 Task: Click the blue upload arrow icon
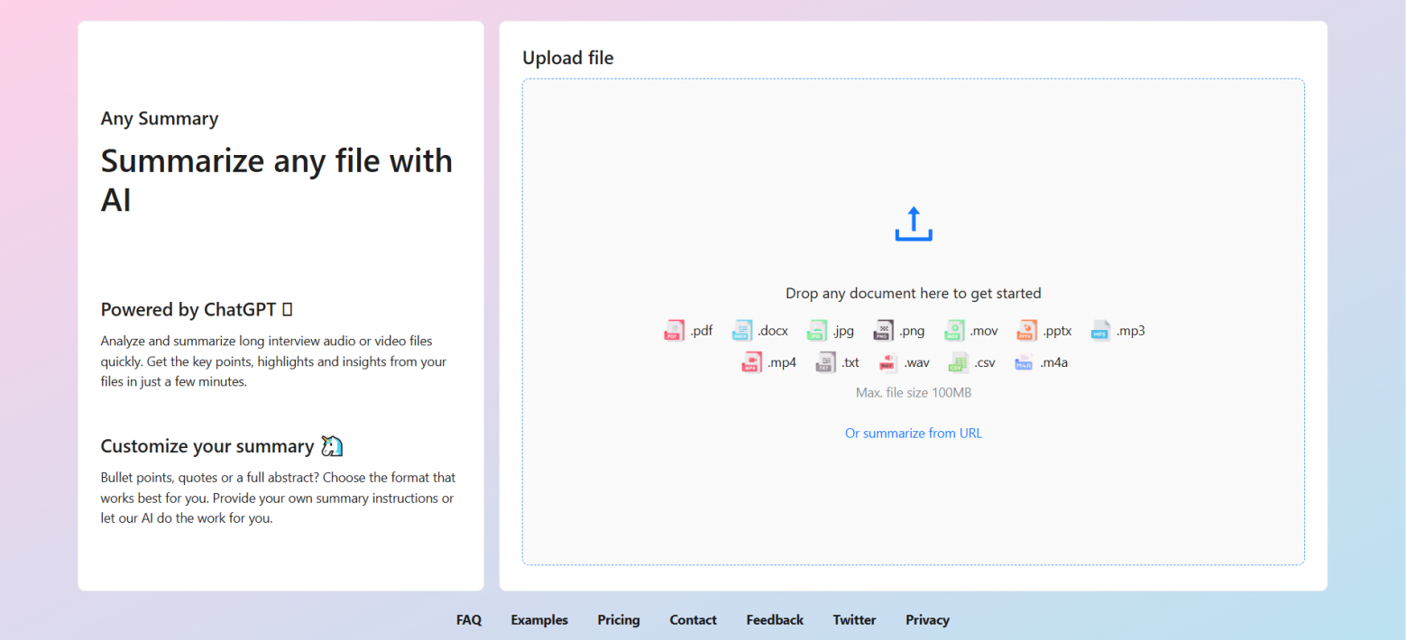click(914, 224)
